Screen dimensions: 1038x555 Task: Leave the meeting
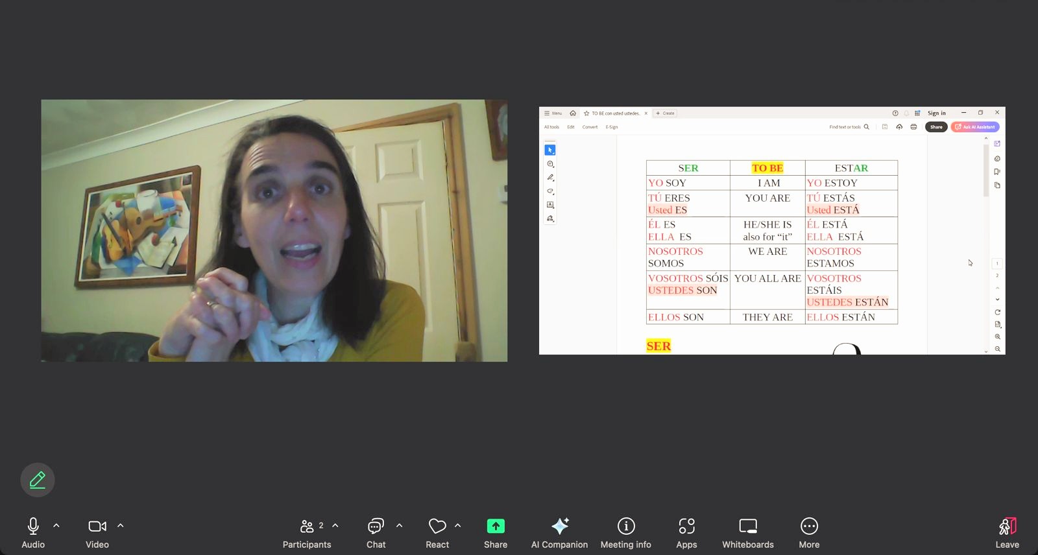pos(1007,533)
